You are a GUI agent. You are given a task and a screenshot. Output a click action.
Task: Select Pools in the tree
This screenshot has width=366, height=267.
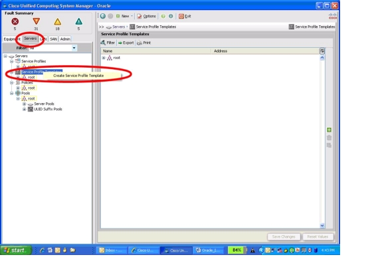point(25,94)
